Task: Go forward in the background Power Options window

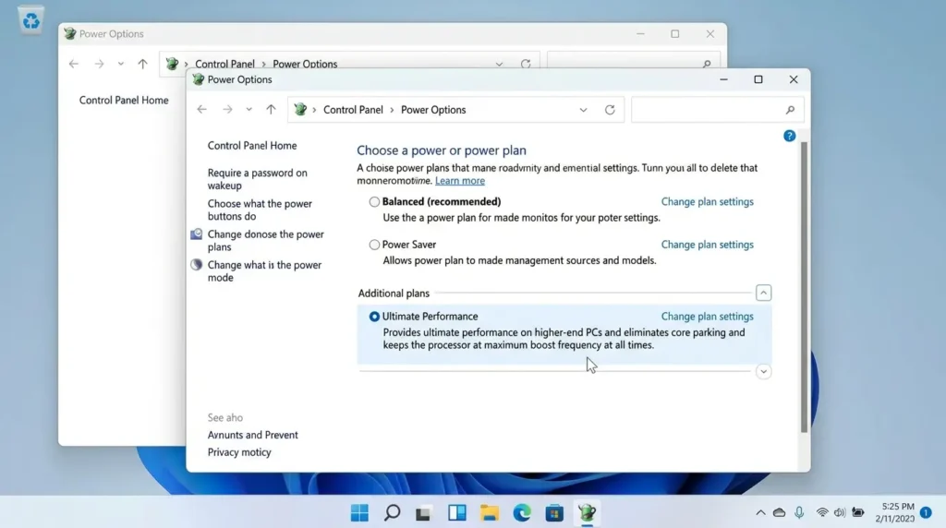Action: [x=99, y=64]
